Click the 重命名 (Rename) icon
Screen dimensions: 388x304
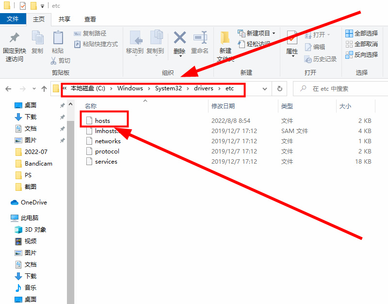pyautogui.click(x=200, y=38)
